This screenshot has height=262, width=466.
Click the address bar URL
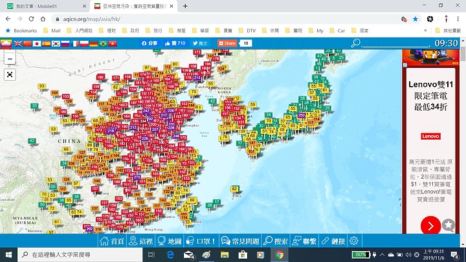(x=91, y=19)
